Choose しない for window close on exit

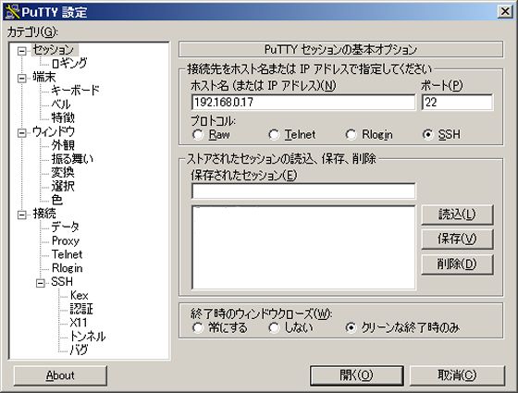(274, 327)
